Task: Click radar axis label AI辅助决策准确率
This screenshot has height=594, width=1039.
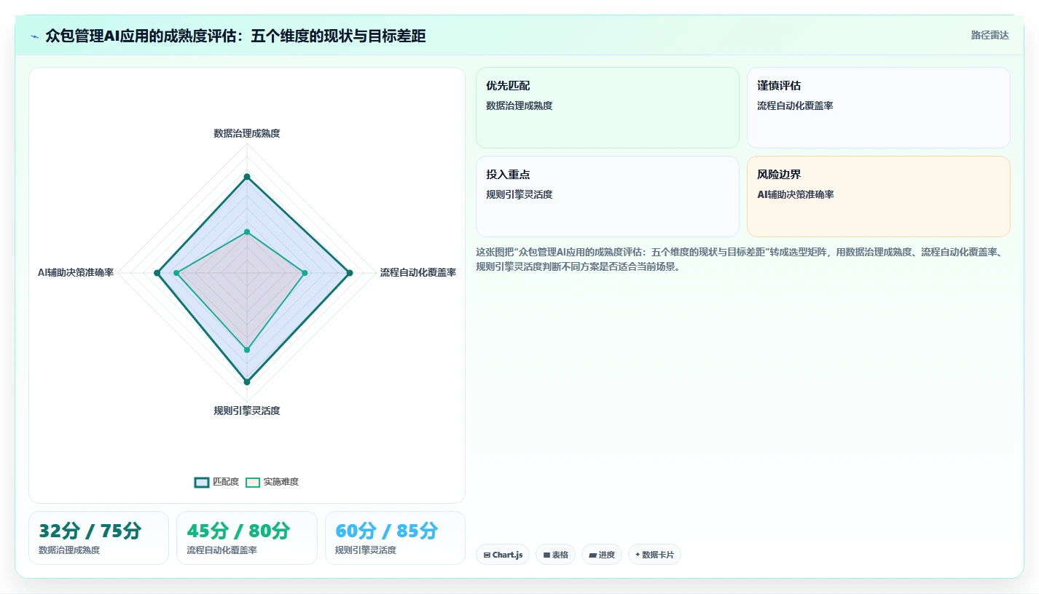Action: pyautogui.click(x=76, y=272)
